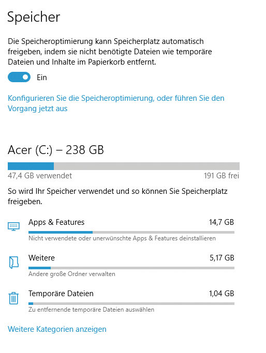Click the Weitere folder icon
Viewport: 266px width, 353px height.
pyautogui.click(x=14, y=262)
